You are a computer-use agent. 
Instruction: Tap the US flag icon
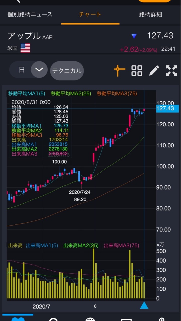coord(25,48)
